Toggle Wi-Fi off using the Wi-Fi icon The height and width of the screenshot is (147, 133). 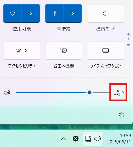[x=12, y=13]
